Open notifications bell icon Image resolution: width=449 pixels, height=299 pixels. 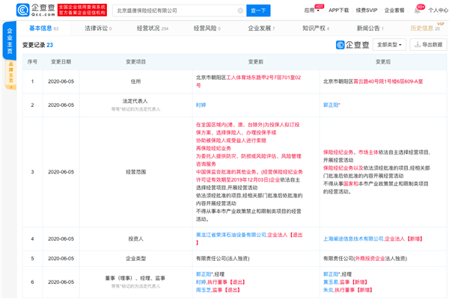tap(418, 10)
